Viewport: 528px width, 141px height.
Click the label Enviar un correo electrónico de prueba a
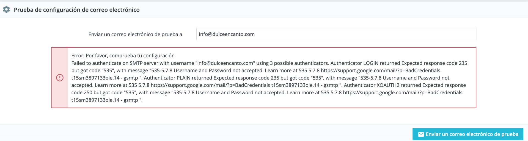click(x=135, y=34)
